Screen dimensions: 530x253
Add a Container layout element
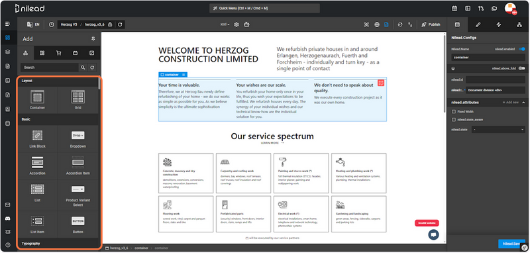click(x=38, y=99)
